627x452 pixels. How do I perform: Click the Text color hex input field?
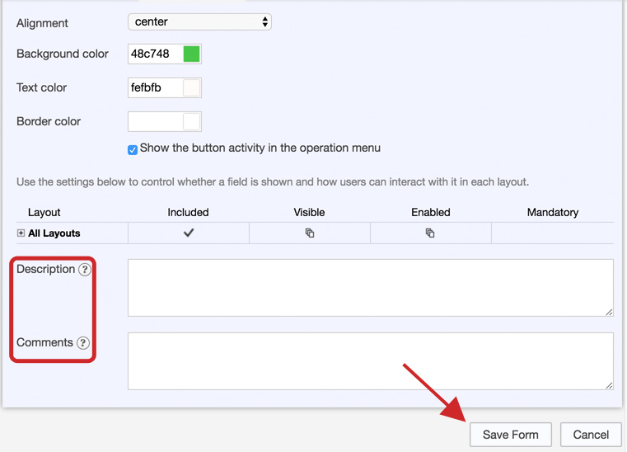coord(154,88)
